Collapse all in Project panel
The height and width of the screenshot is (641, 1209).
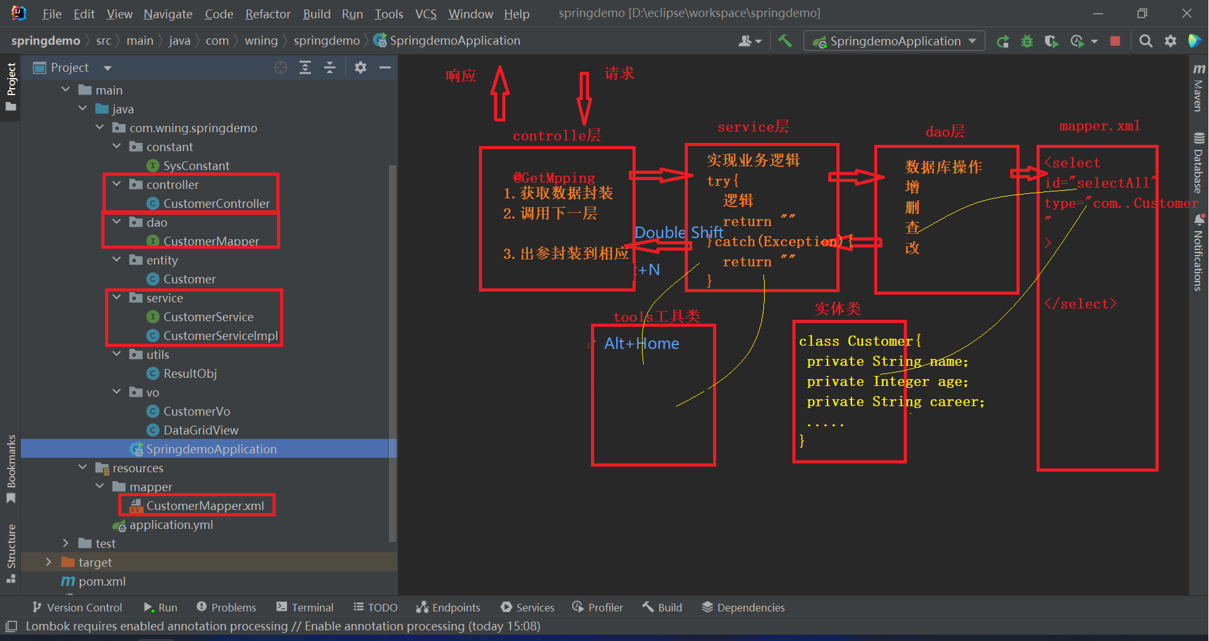click(330, 67)
